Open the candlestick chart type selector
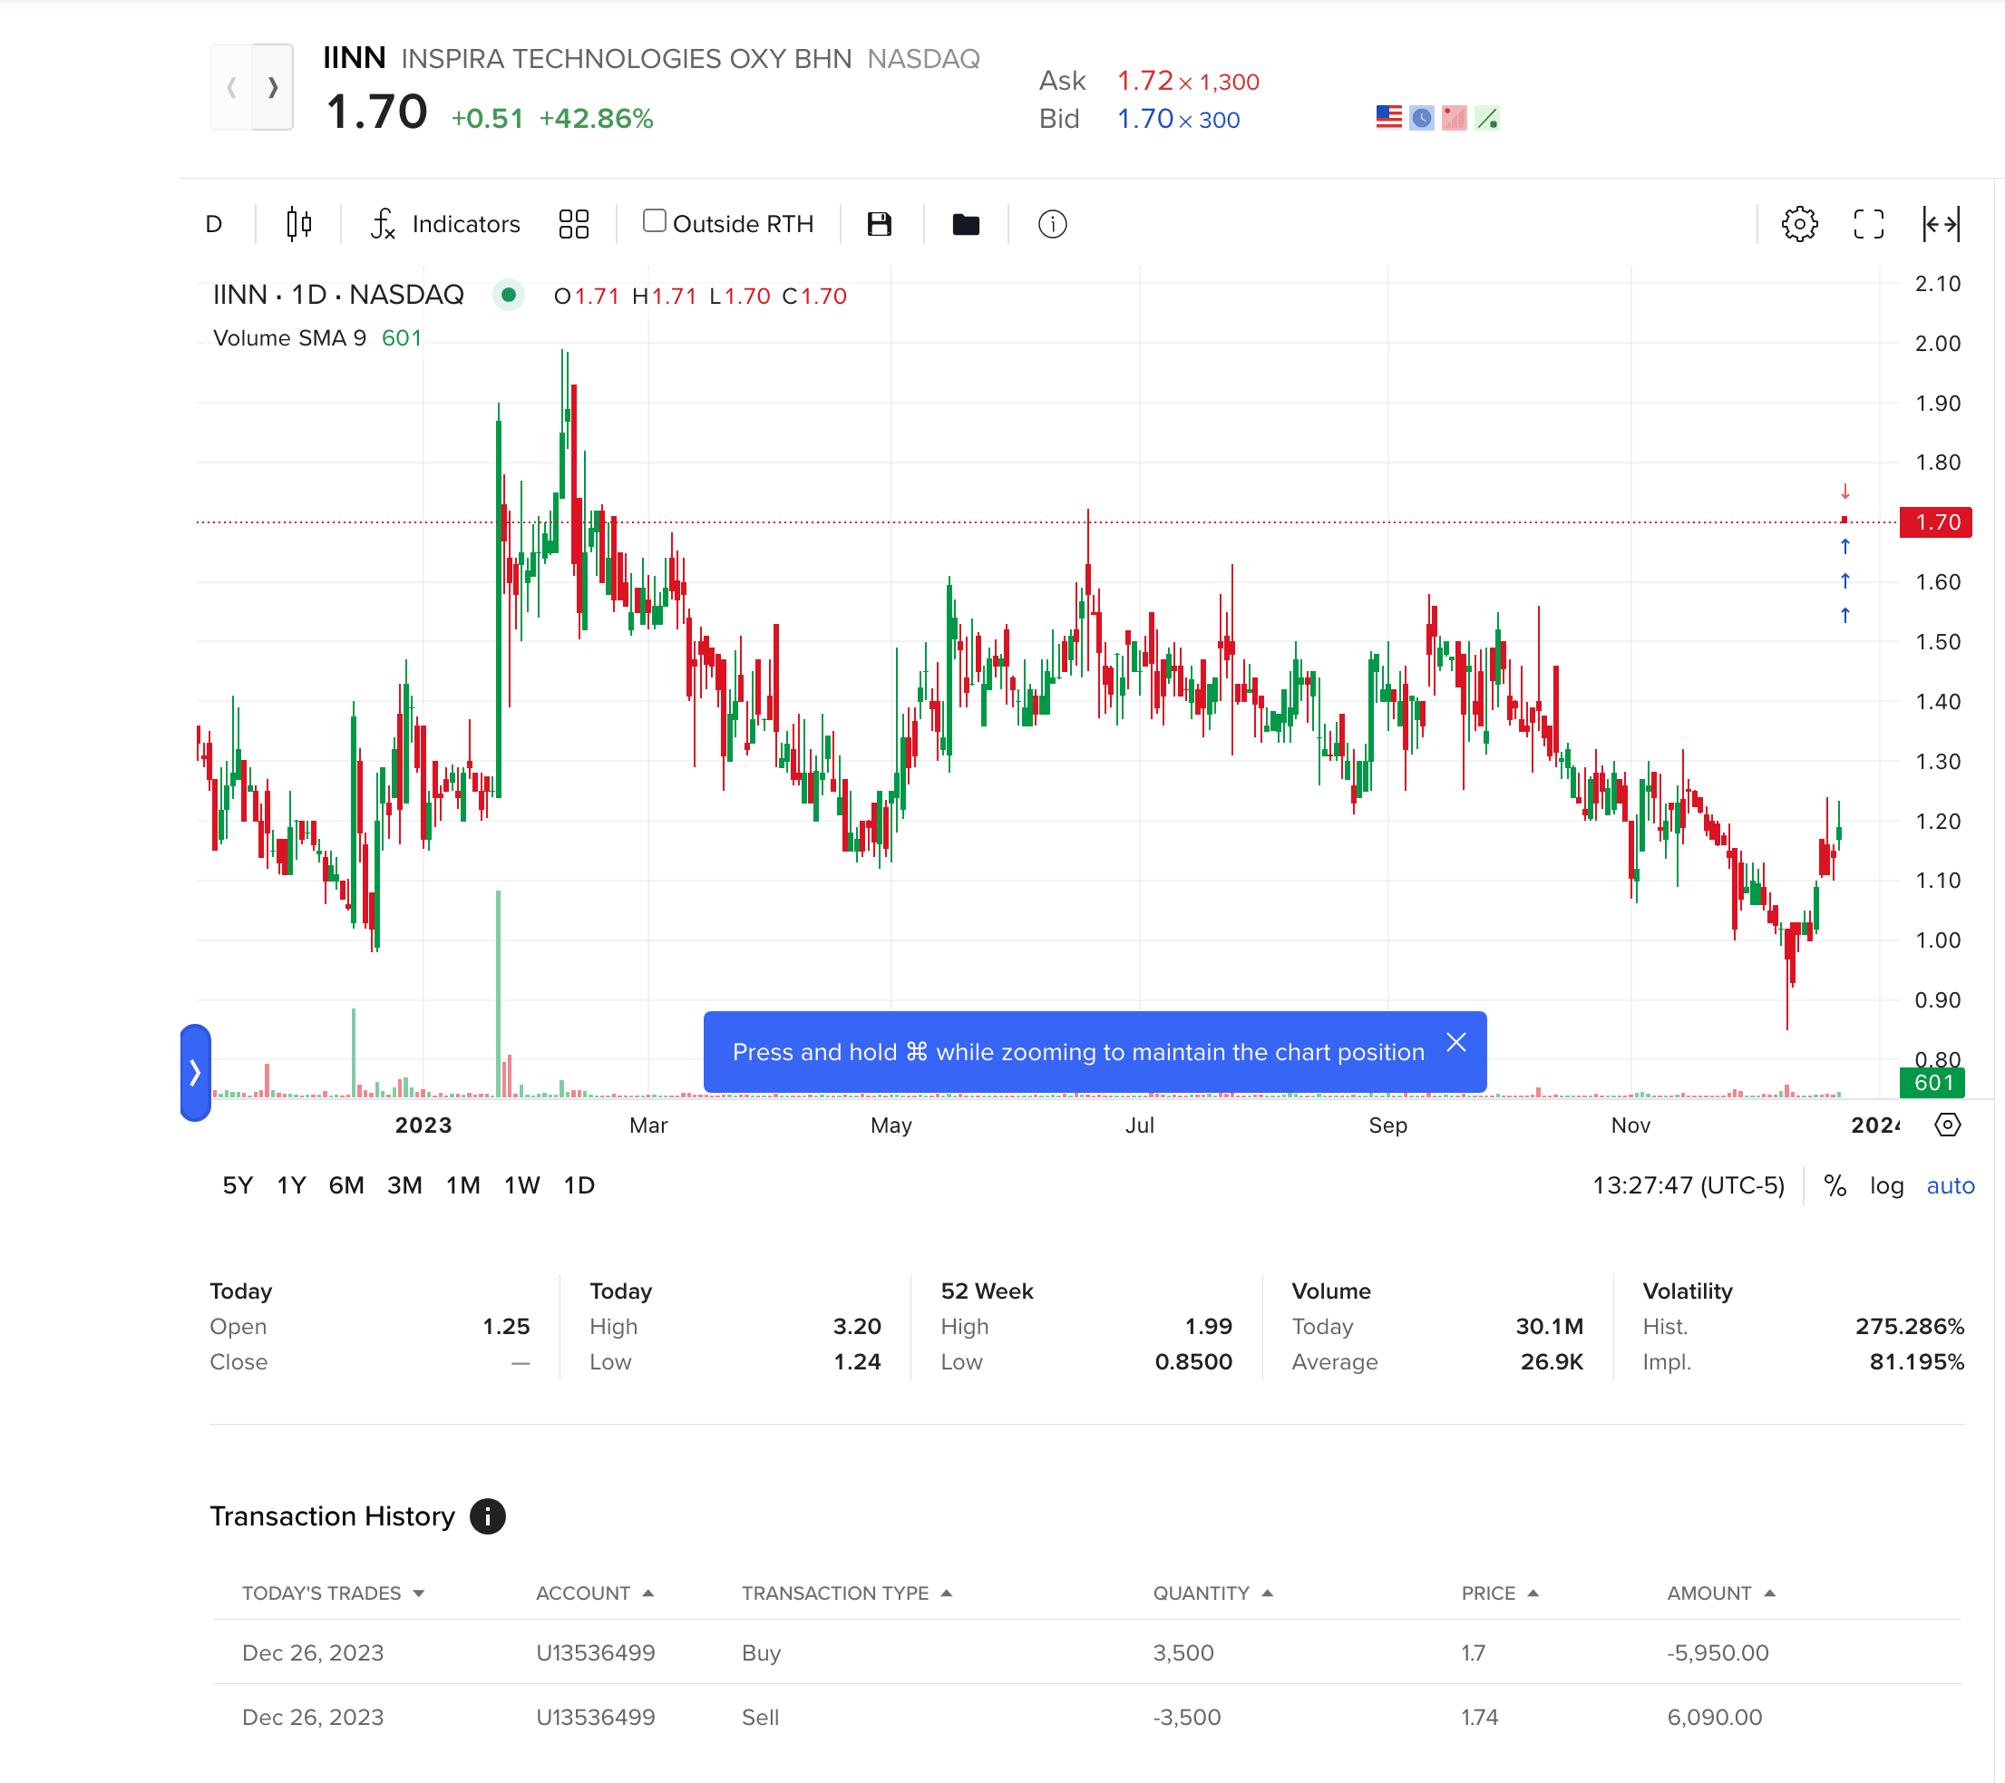 [298, 224]
